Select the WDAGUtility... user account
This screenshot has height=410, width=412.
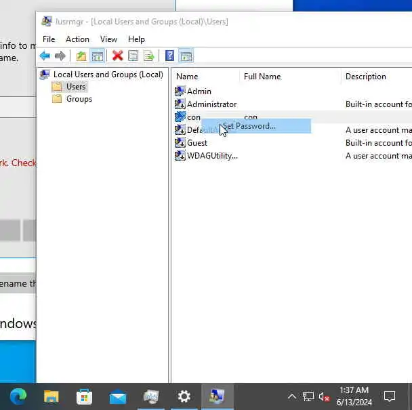coord(212,156)
